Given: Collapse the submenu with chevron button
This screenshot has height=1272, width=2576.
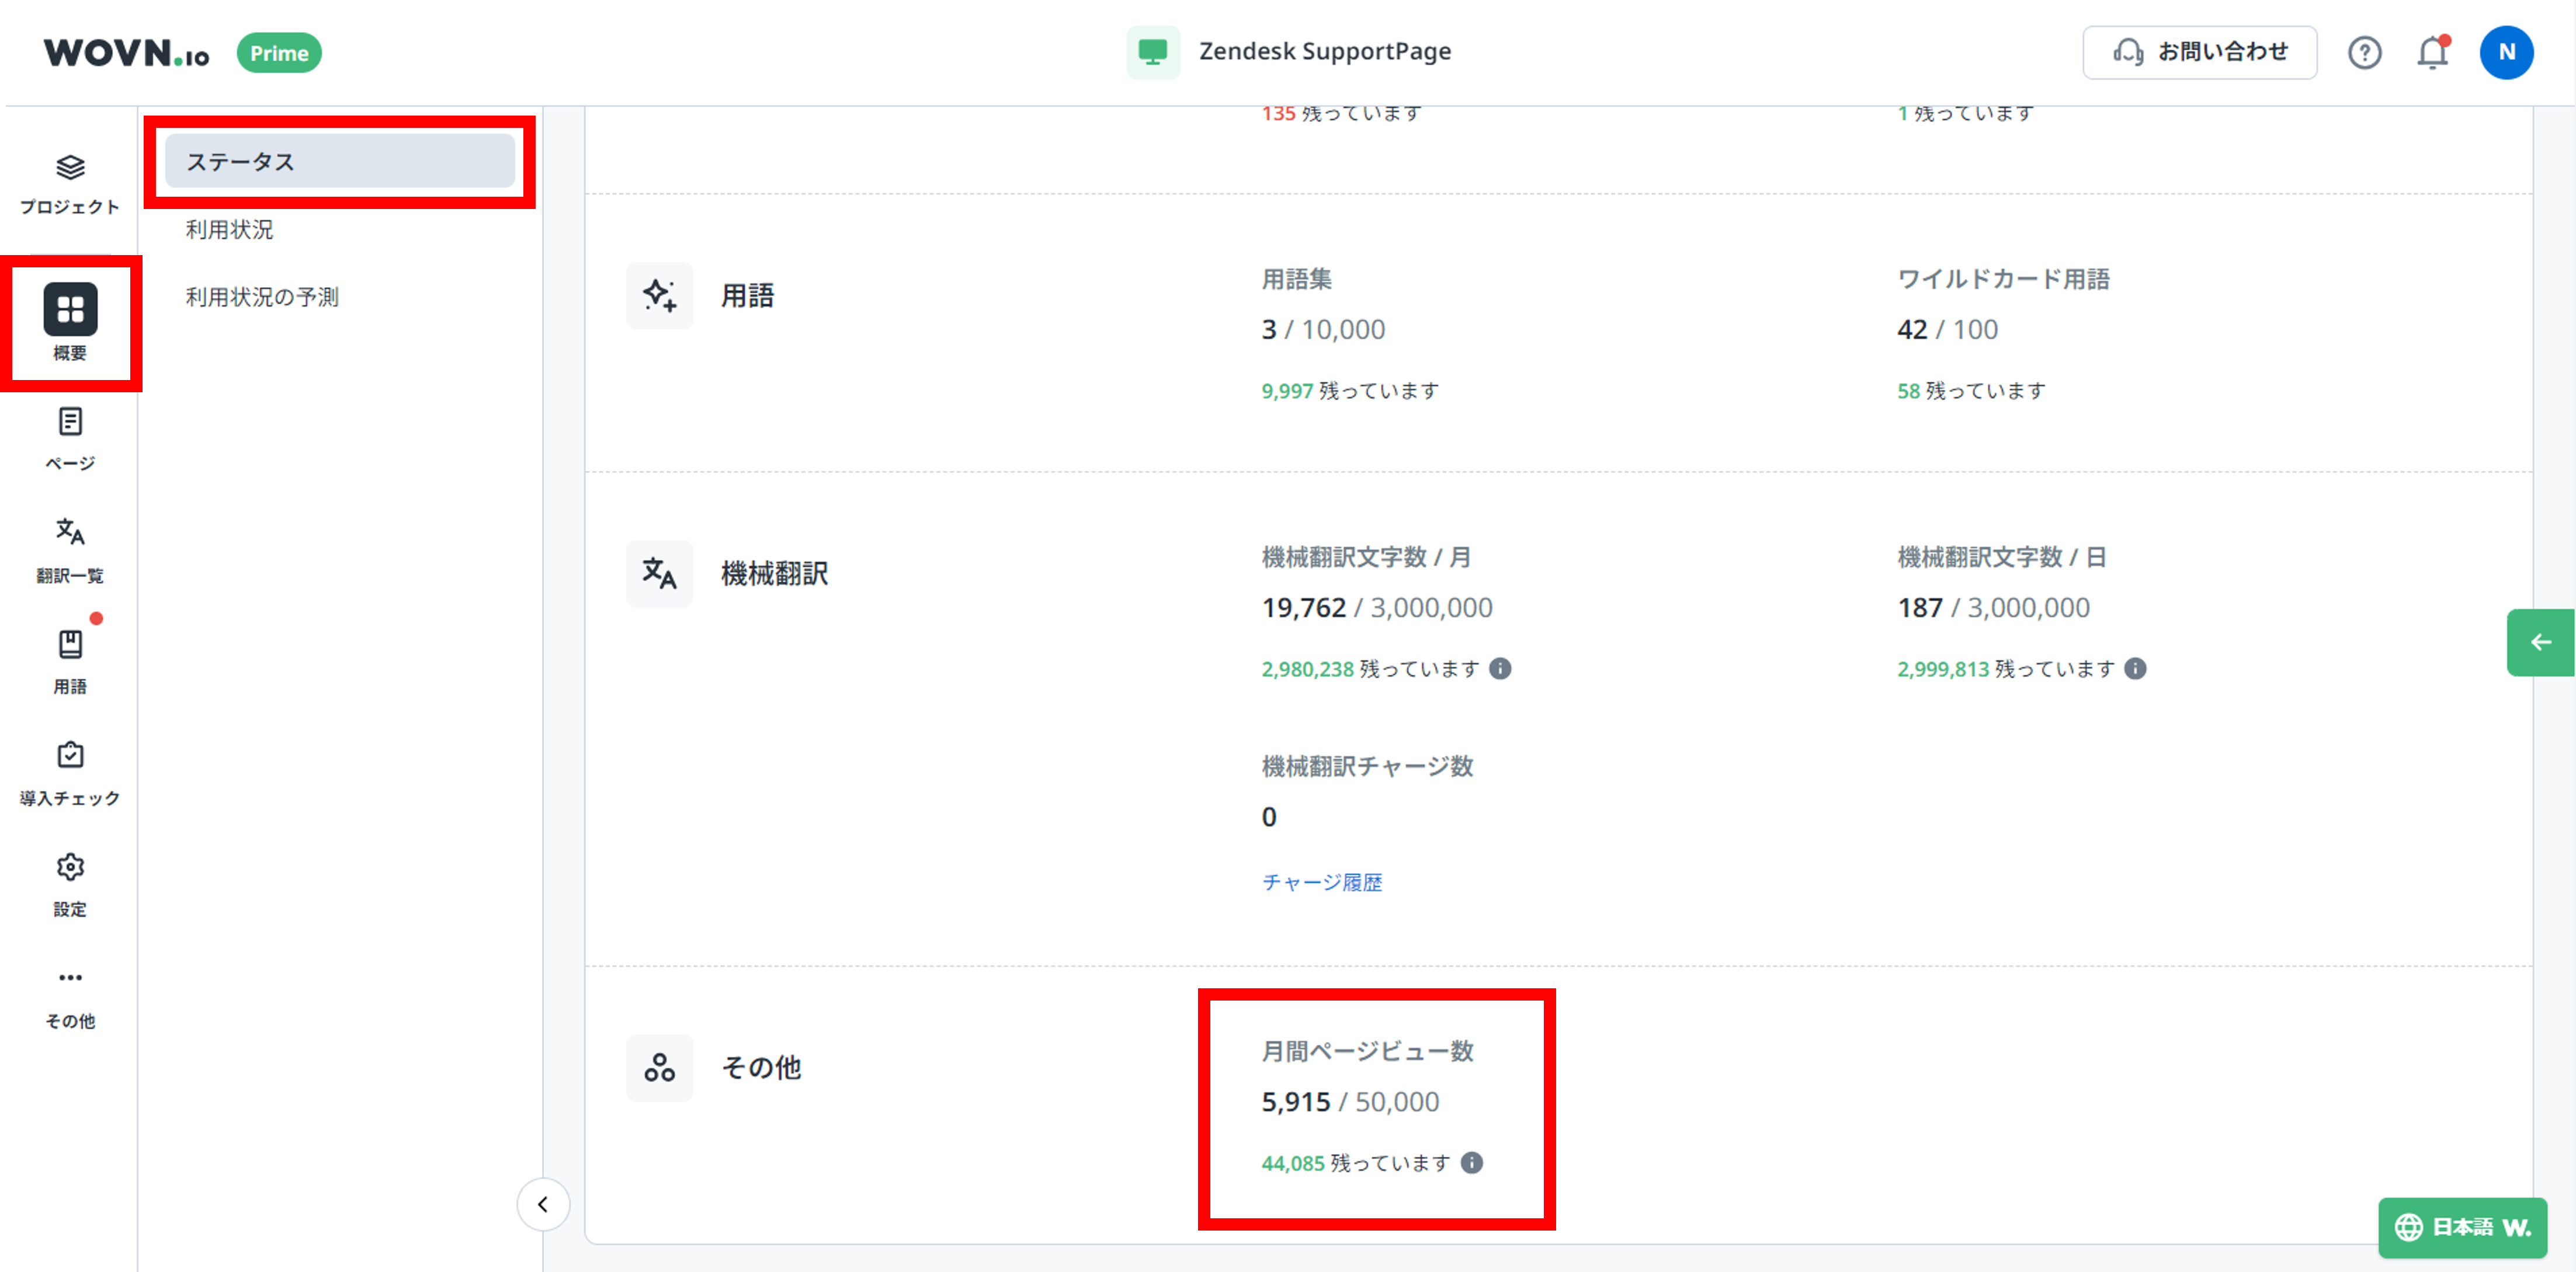Looking at the screenshot, I should tap(543, 1204).
